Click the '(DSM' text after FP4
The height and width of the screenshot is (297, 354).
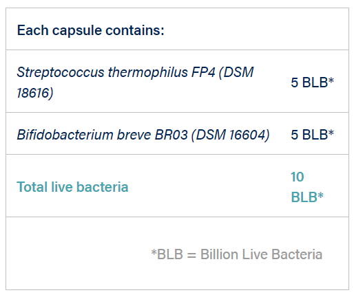pos(236,72)
